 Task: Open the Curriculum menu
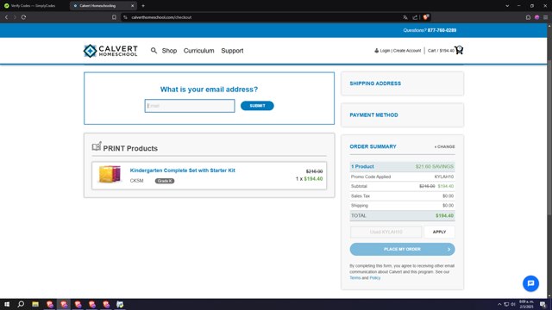pyautogui.click(x=198, y=51)
